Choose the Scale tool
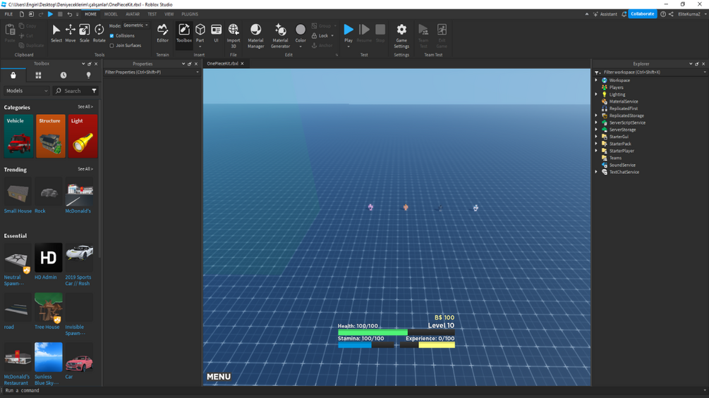 pyautogui.click(x=84, y=33)
